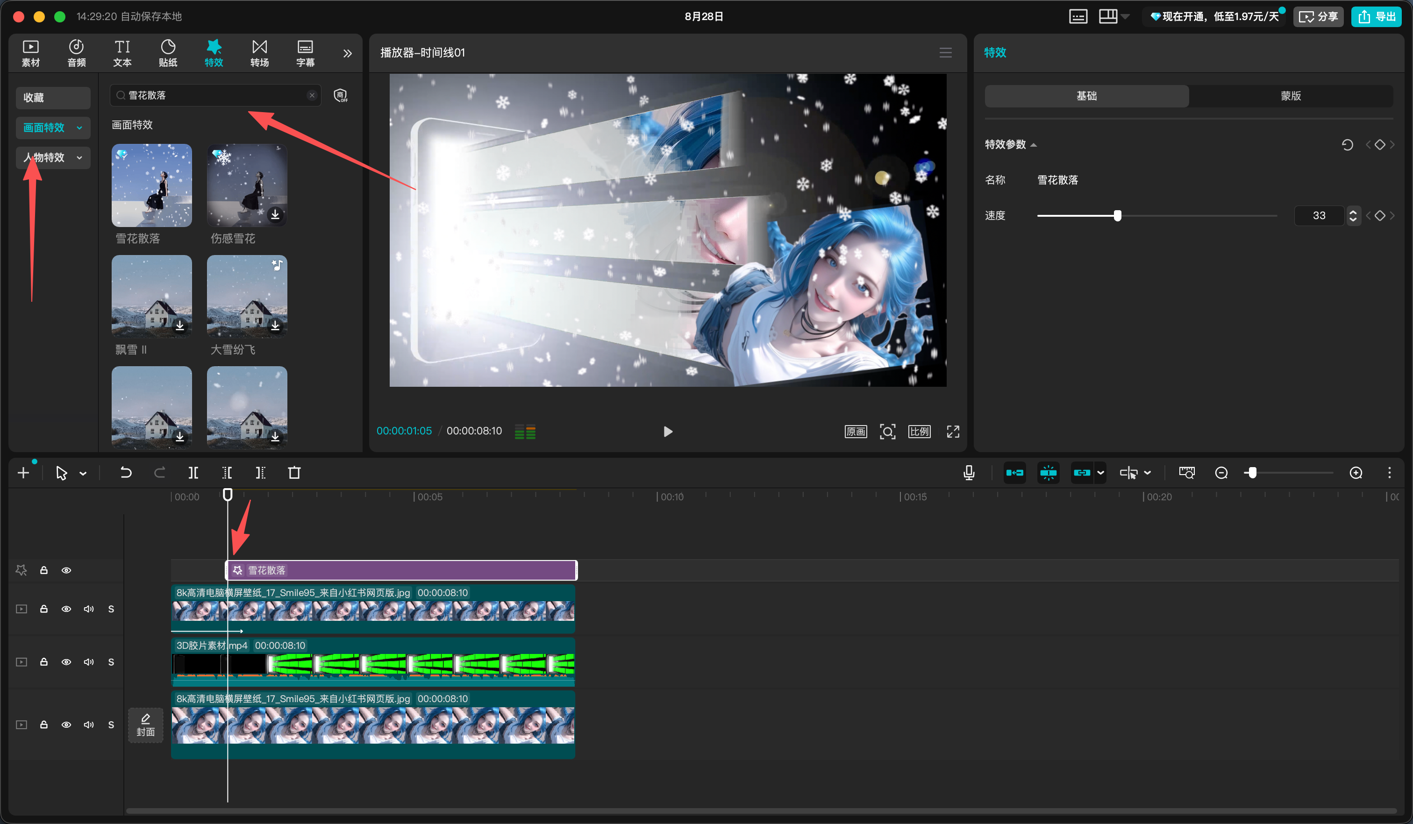Viewport: 1413px width, 824px height.
Task: Adjust the 速度 speed slider
Action: pyautogui.click(x=1118, y=216)
